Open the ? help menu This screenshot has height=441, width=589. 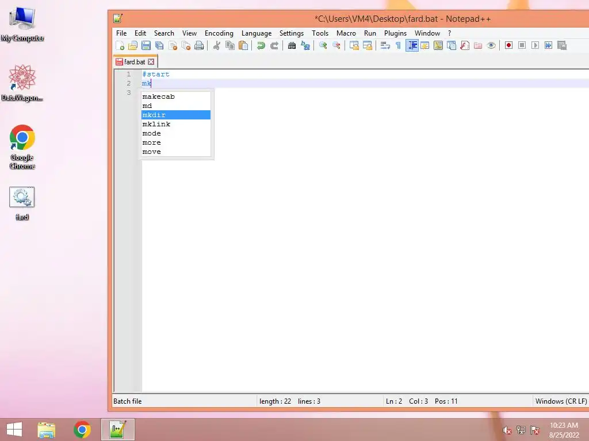[x=450, y=33]
